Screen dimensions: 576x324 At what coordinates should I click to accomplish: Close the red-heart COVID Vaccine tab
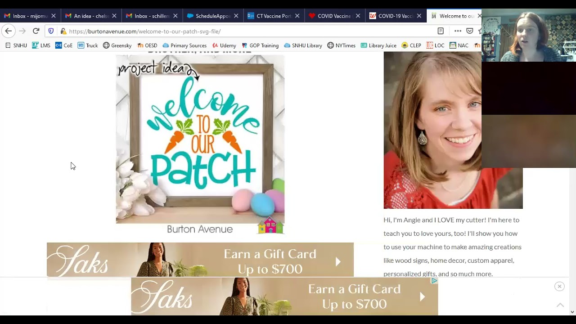pos(358,16)
